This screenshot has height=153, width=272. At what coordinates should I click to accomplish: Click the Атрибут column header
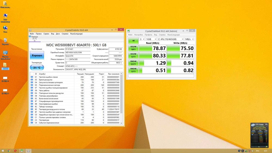pos(56,74)
